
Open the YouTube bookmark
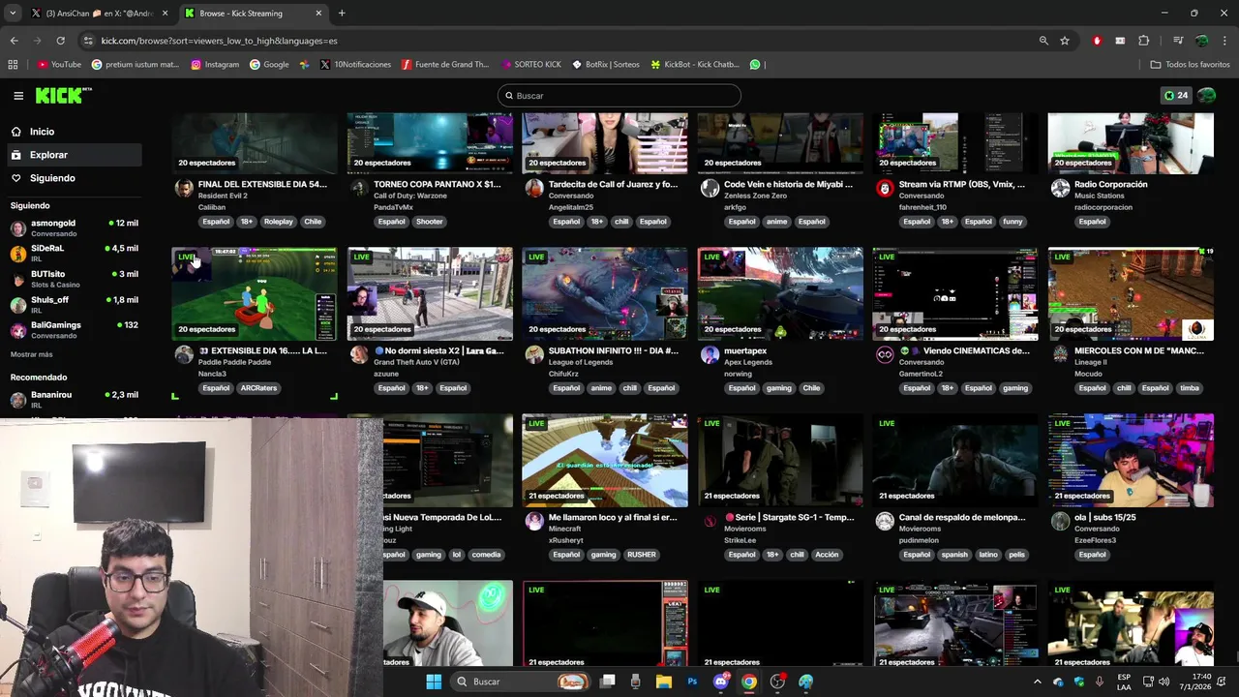pyautogui.click(x=59, y=65)
